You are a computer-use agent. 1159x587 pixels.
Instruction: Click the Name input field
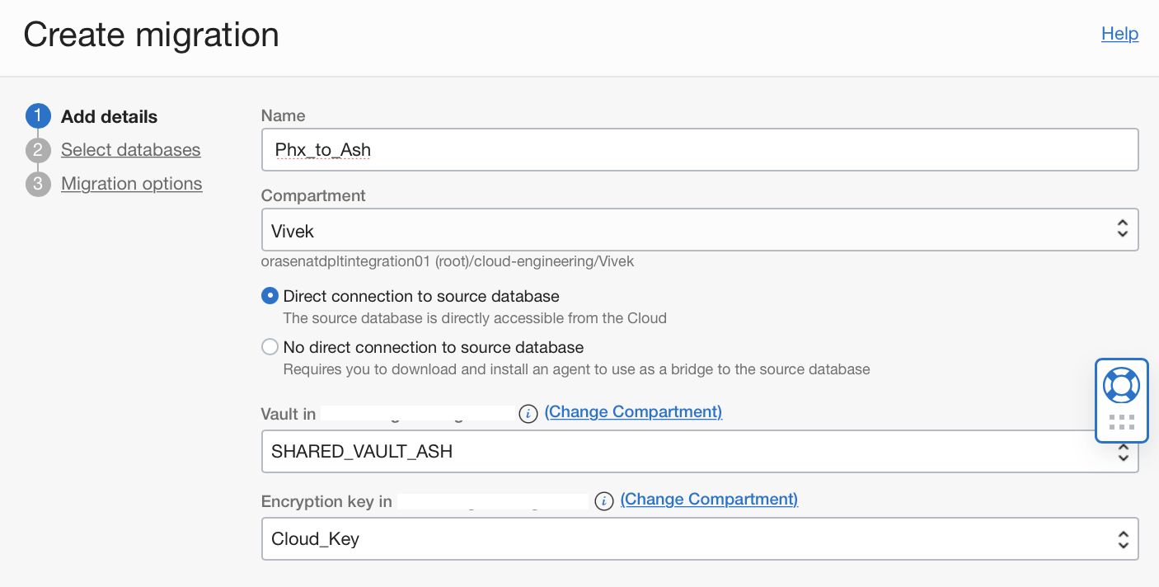click(699, 150)
